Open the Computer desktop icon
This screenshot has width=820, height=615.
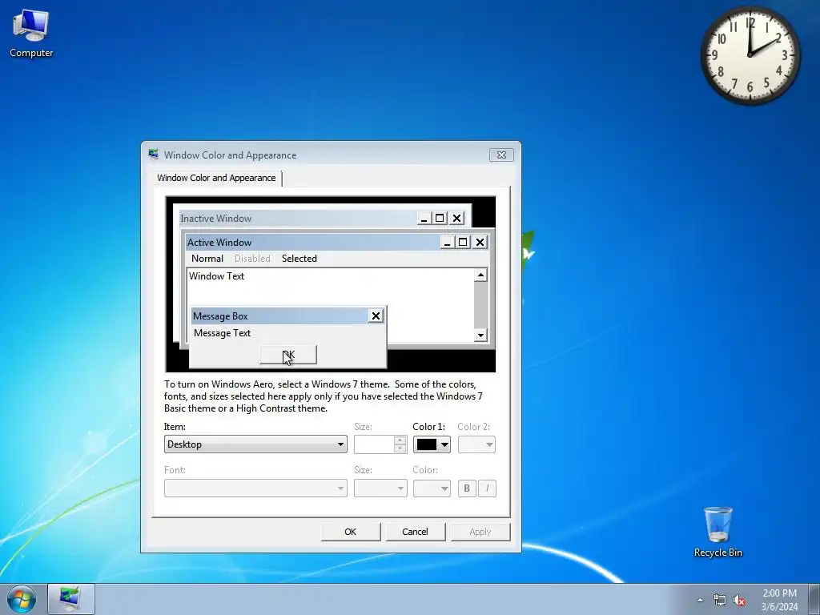[x=31, y=34]
